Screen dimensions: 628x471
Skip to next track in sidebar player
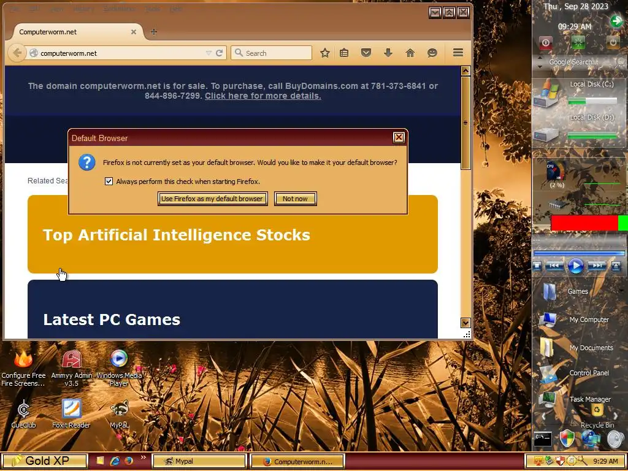pyautogui.click(x=596, y=266)
